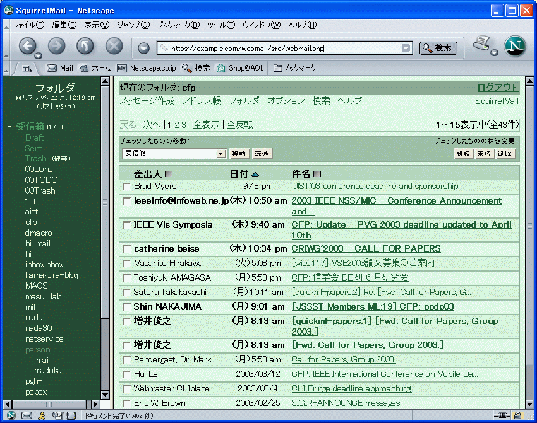The width and height of the screenshot is (537, 423).
Task: Click the folder pane vertical scrollbar thumb
Action: coord(105,202)
